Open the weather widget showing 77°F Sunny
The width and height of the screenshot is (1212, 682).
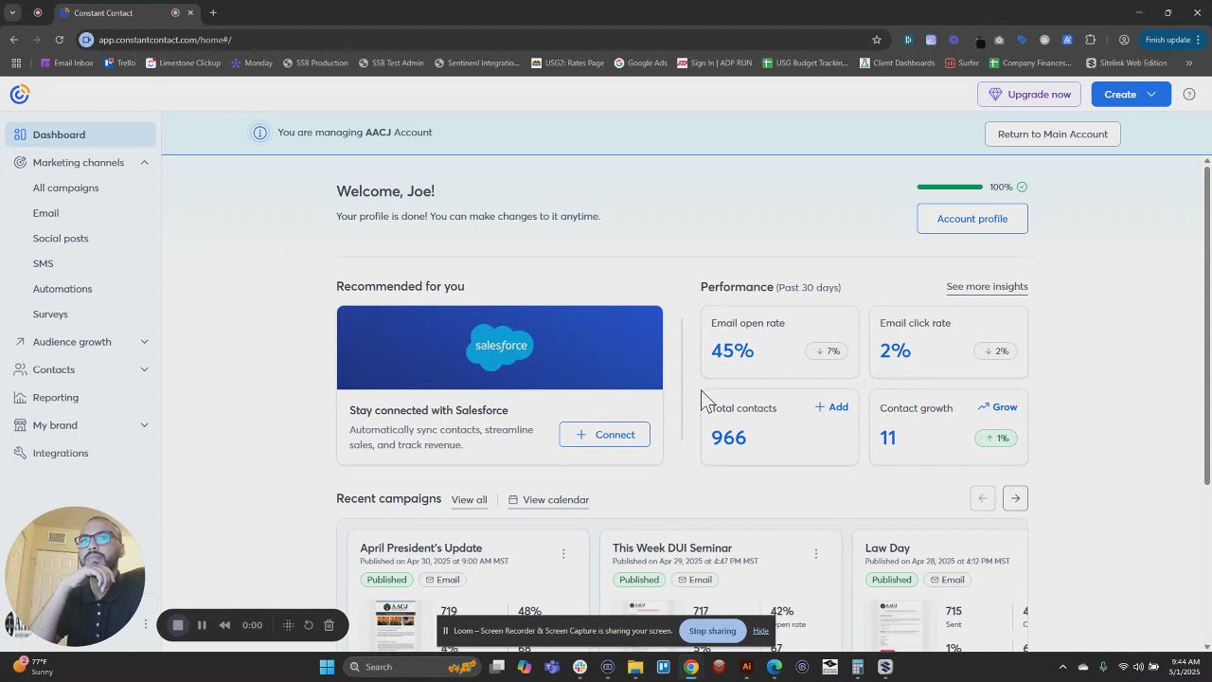(33, 667)
